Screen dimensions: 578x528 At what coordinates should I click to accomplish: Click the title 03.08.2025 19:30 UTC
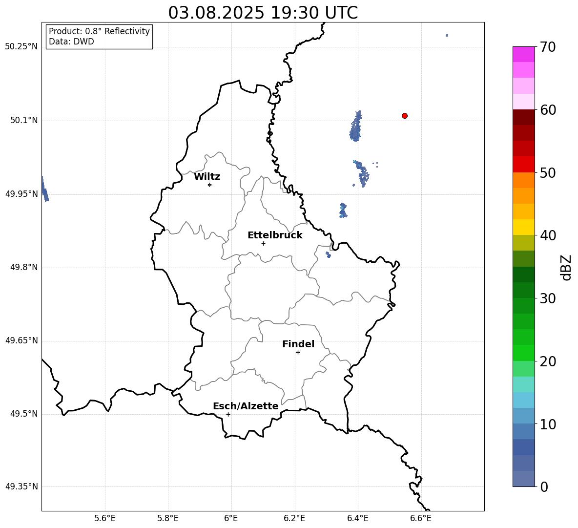coord(263,13)
